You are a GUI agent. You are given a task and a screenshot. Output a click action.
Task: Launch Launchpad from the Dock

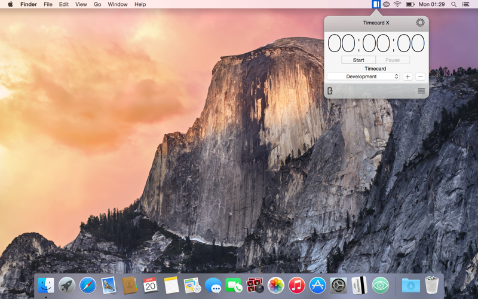point(67,286)
